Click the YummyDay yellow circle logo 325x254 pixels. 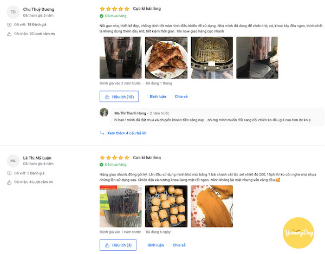[x=298, y=233]
